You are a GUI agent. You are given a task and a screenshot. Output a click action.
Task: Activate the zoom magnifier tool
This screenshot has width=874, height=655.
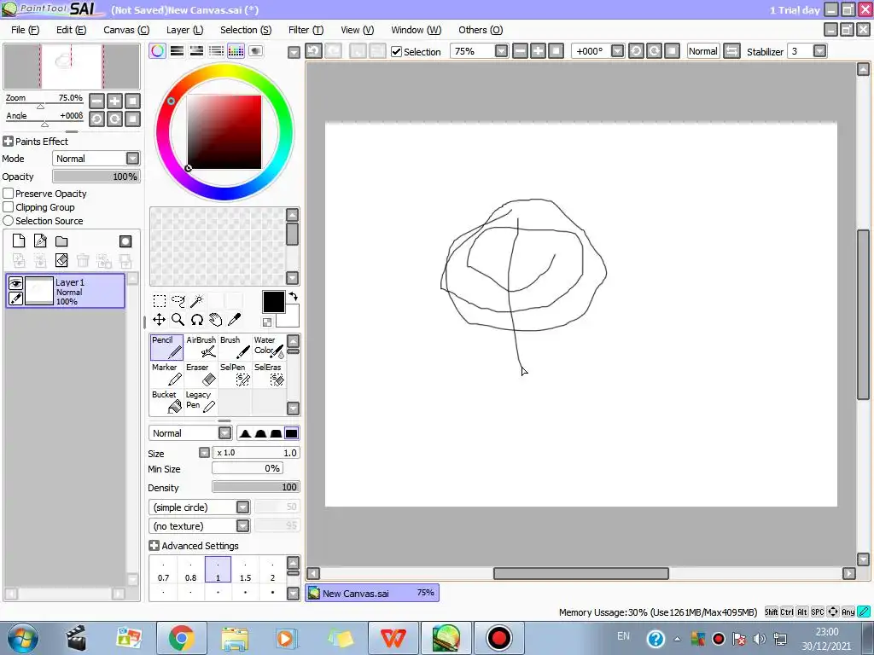click(178, 320)
